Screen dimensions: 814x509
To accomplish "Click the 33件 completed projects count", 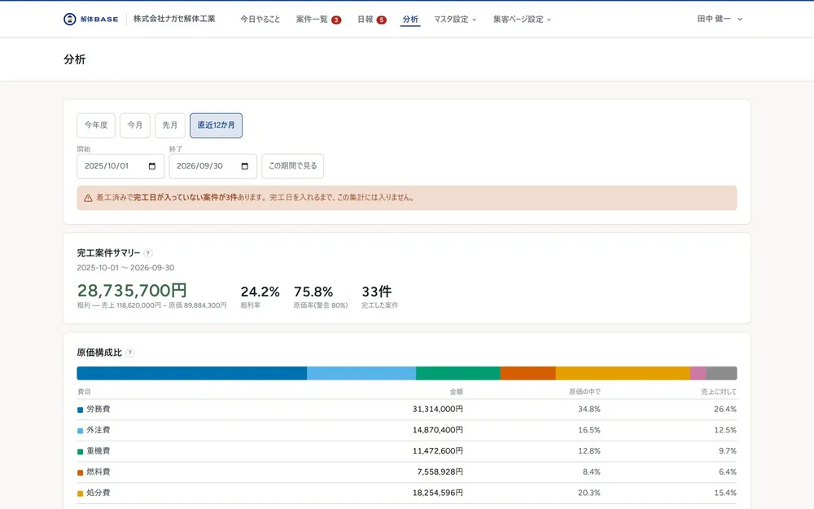I will [x=377, y=292].
